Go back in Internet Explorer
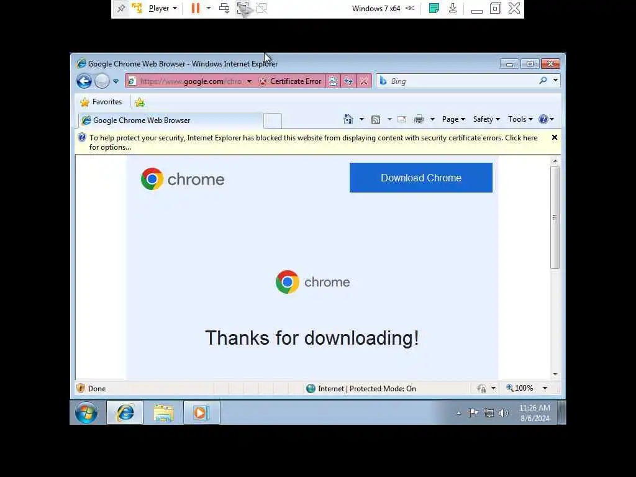The height and width of the screenshot is (477, 636). click(84, 81)
